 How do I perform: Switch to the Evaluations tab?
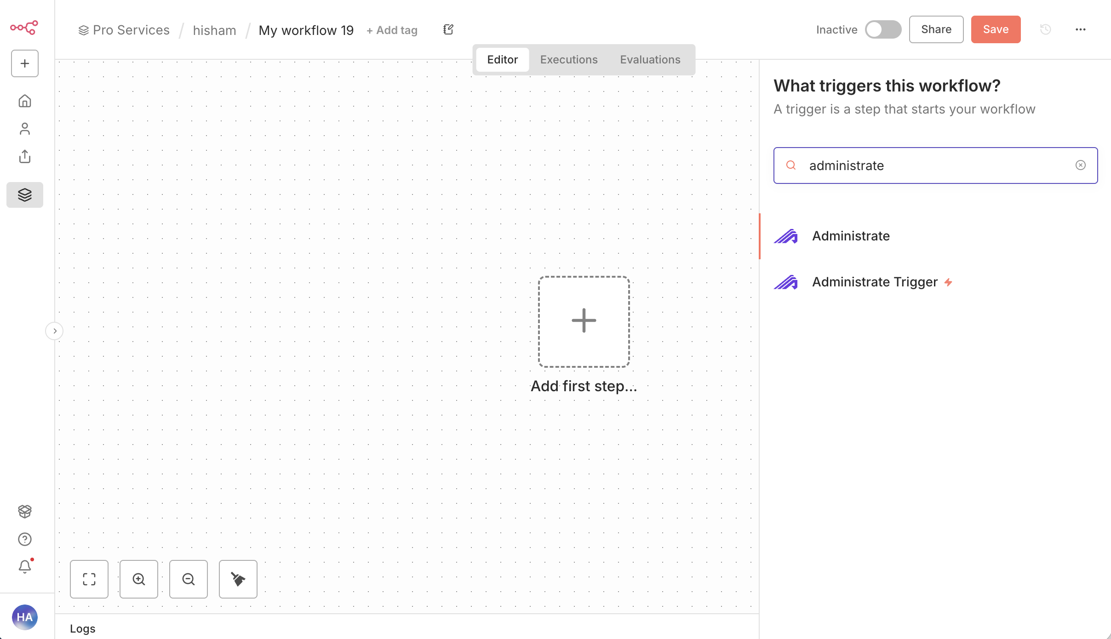click(650, 60)
